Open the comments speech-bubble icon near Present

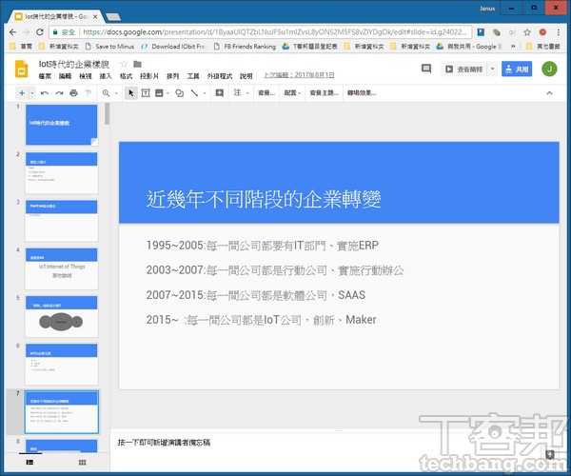[426, 69]
